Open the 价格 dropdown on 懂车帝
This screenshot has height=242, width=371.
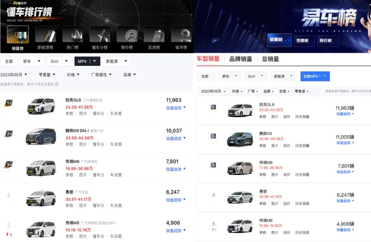pos(73,75)
